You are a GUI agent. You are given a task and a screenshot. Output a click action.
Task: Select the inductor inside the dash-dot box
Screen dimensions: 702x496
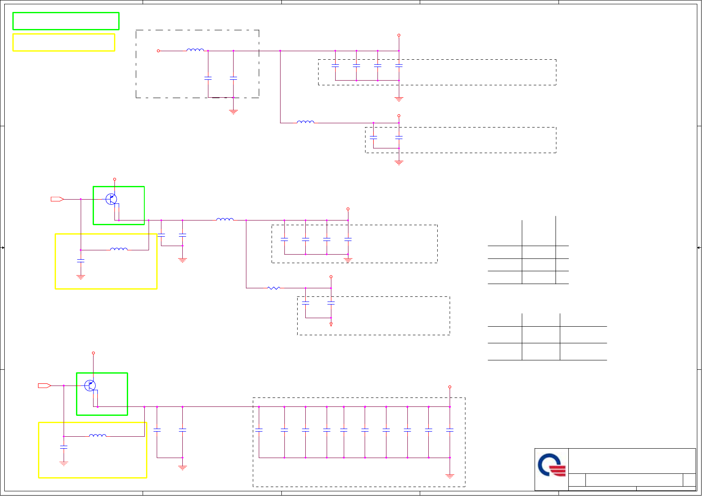point(195,50)
